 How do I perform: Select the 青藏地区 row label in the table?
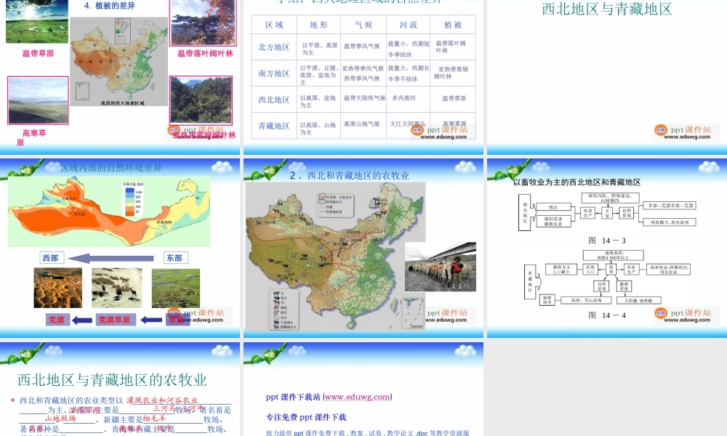click(274, 126)
